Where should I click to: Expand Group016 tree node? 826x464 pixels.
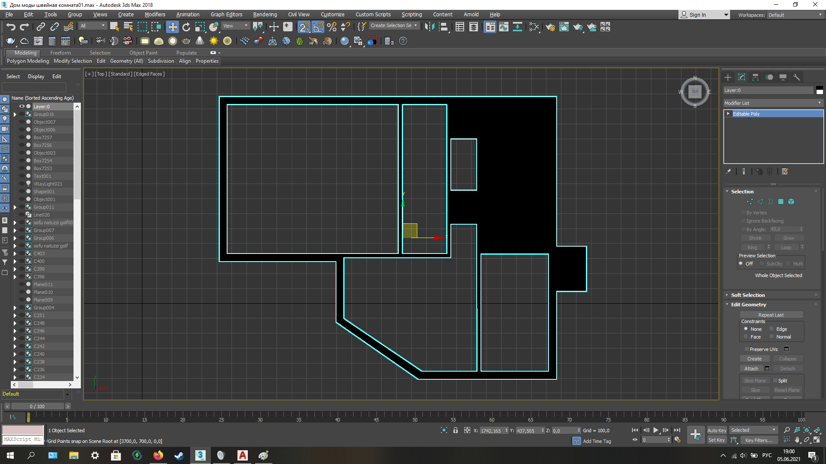pyautogui.click(x=15, y=114)
